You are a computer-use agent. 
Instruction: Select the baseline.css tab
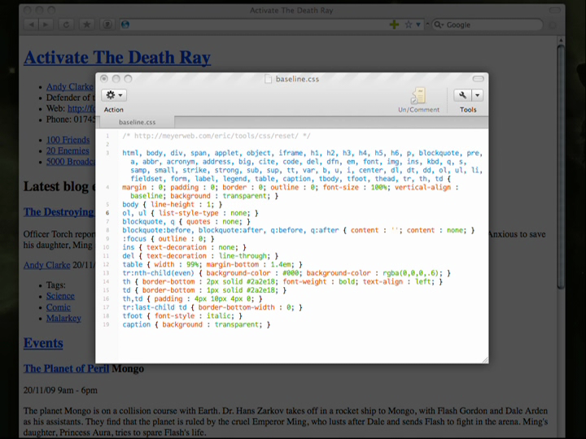138,122
